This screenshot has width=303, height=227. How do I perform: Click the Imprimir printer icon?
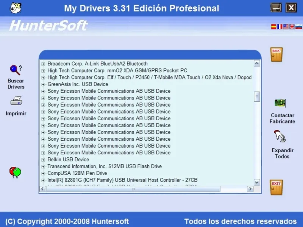point(16,101)
